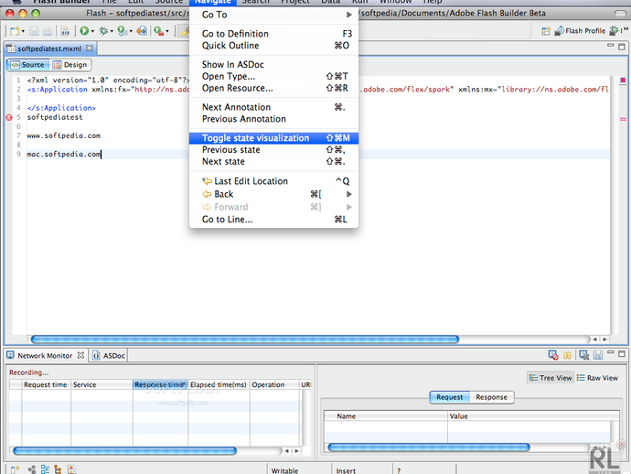Choose Toggle state visualization
The width and height of the screenshot is (631, 474).
click(x=273, y=138)
